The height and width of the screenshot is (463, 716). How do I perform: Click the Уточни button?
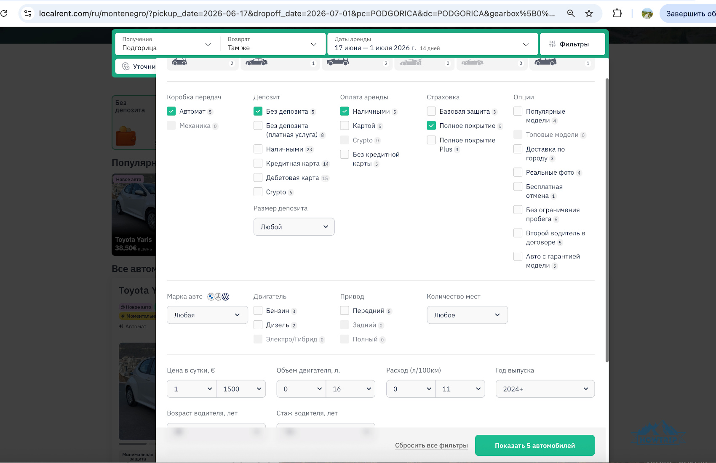[136, 67]
